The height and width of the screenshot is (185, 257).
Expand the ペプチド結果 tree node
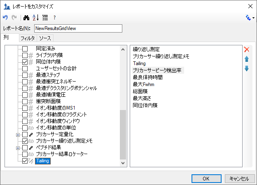18,148
